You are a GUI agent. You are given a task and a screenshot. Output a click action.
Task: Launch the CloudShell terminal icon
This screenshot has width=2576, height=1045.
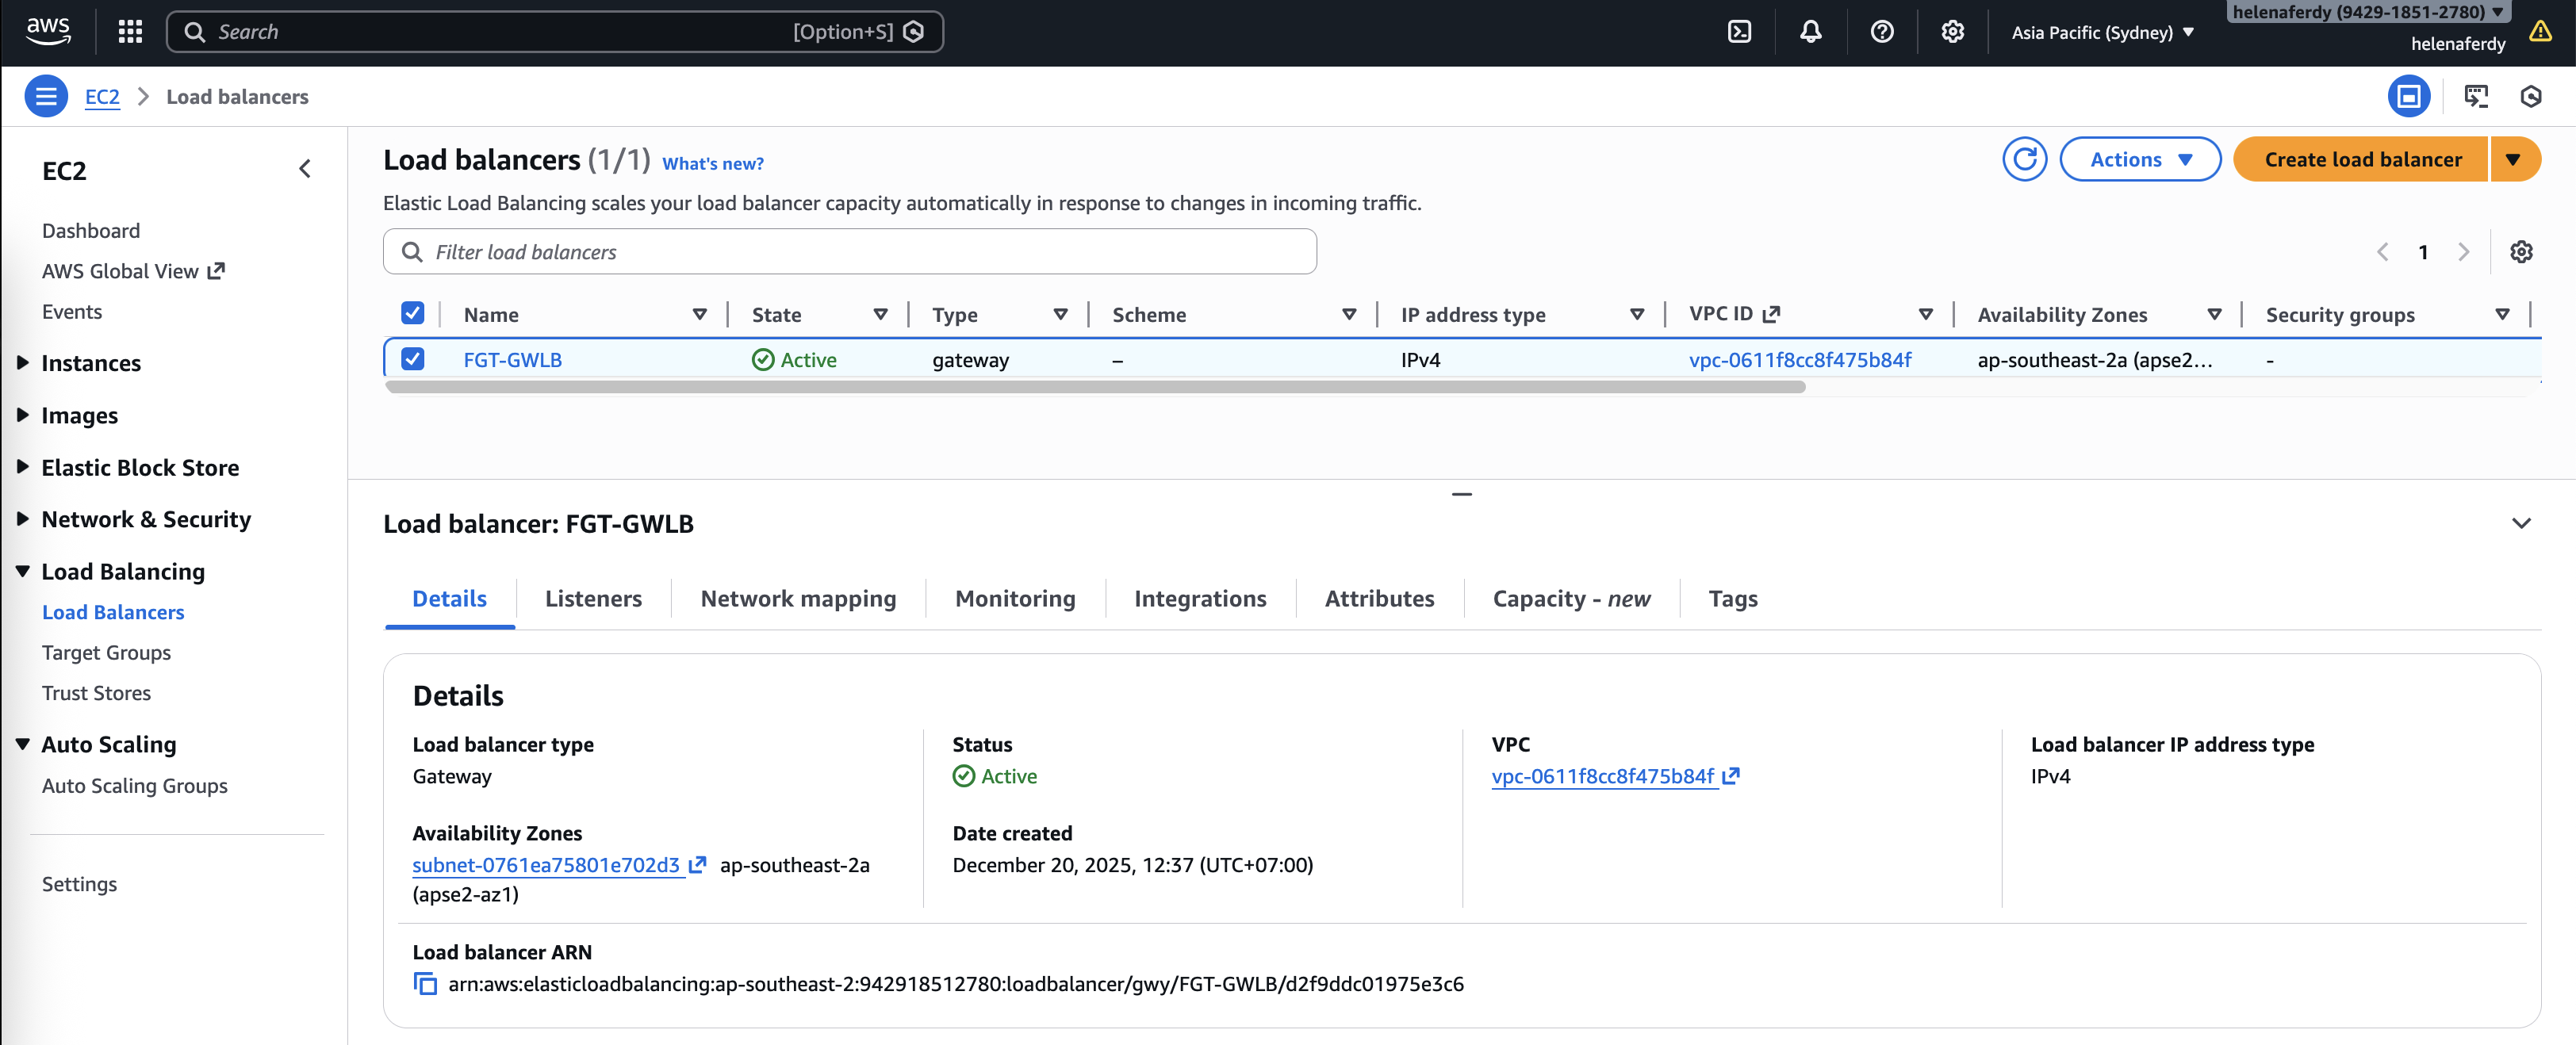coord(1739,32)
